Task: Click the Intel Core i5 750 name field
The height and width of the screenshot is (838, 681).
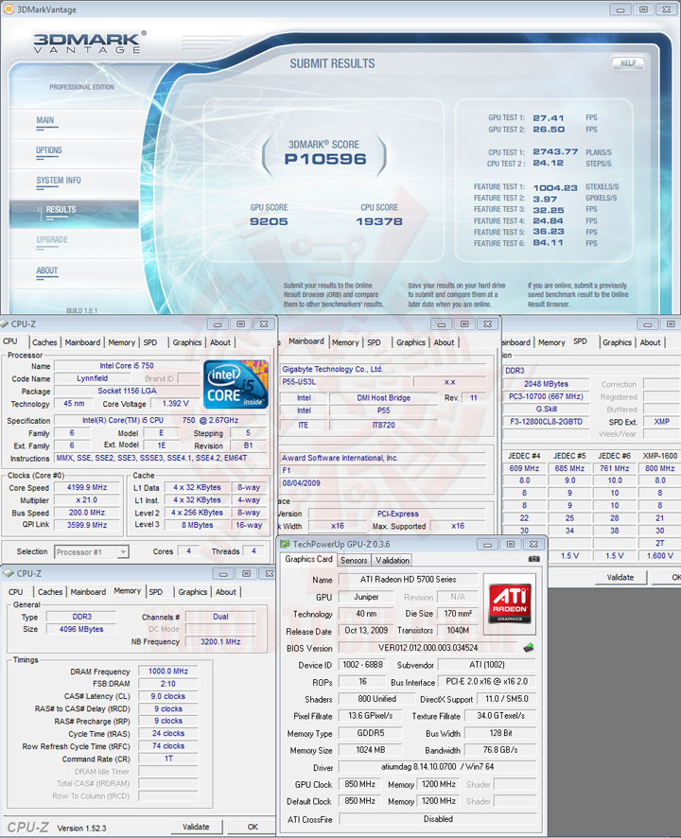Action: [x=127, y=366]
